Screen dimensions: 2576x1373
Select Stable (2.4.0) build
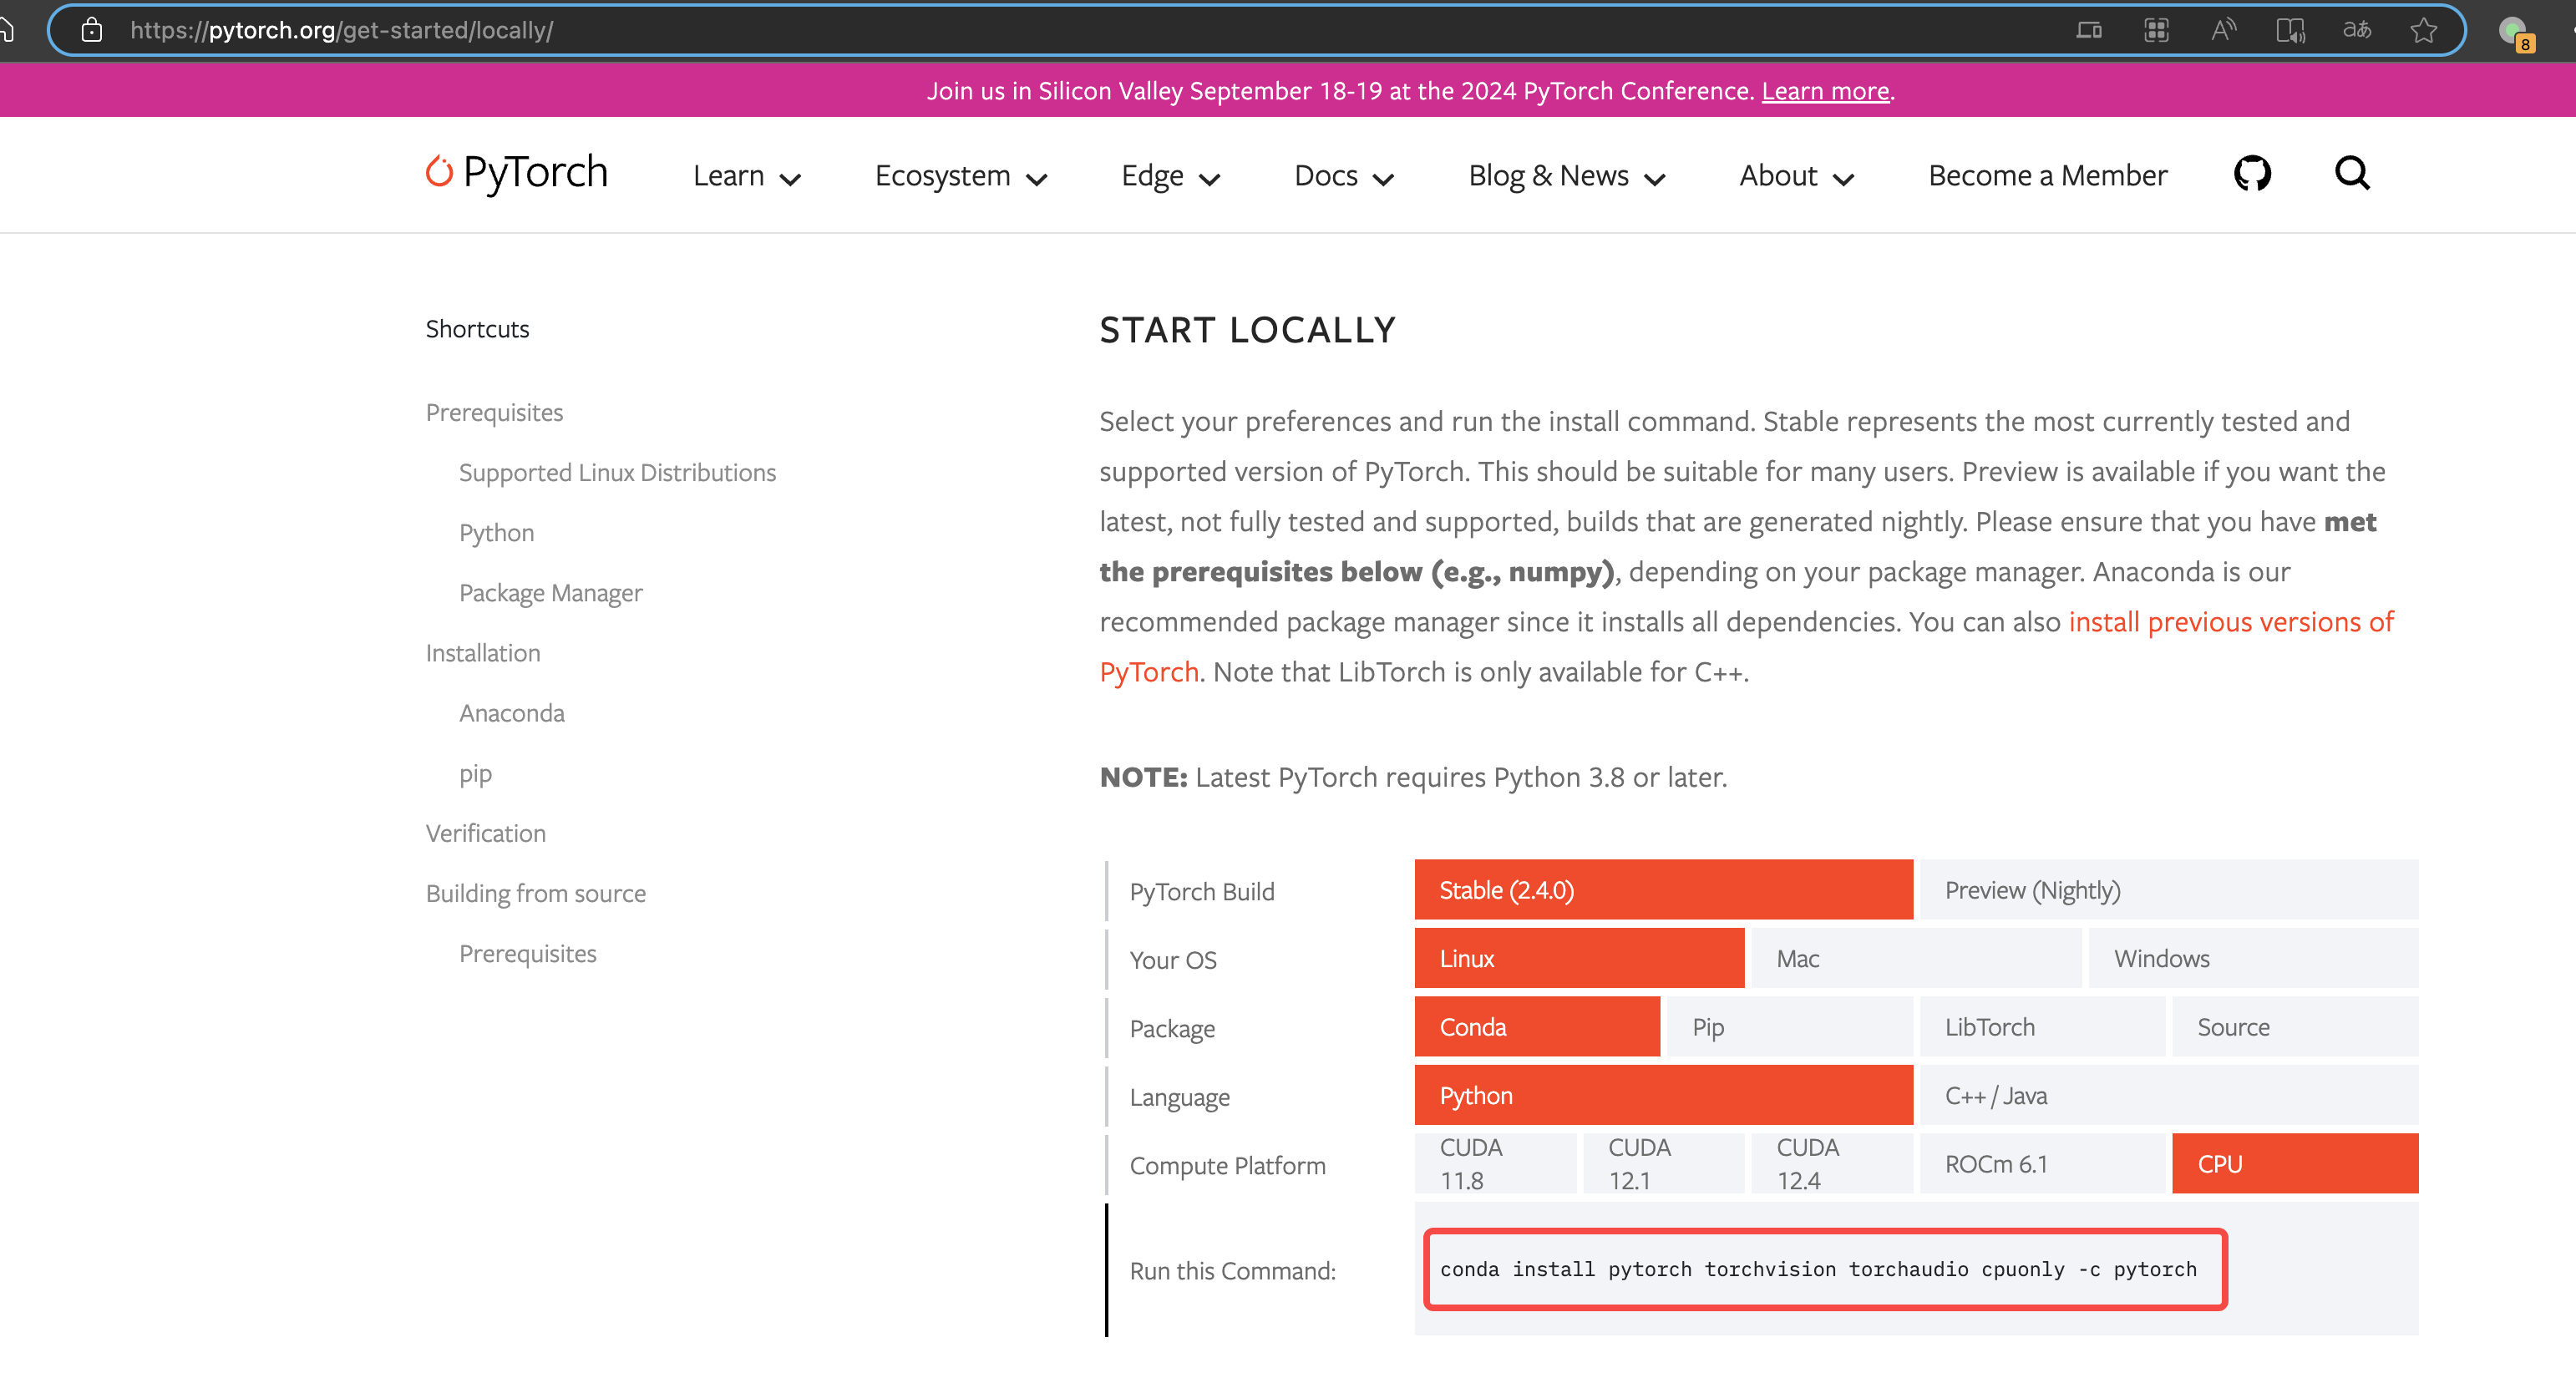pyautogui.click(x=1663, y=889)
